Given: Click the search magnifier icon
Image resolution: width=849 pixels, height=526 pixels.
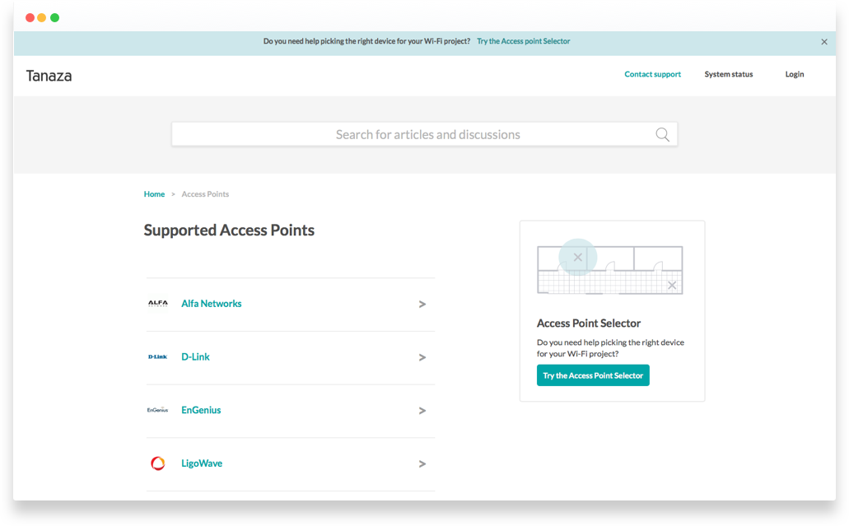Looking at the screenshot, I should click(662, 135).
